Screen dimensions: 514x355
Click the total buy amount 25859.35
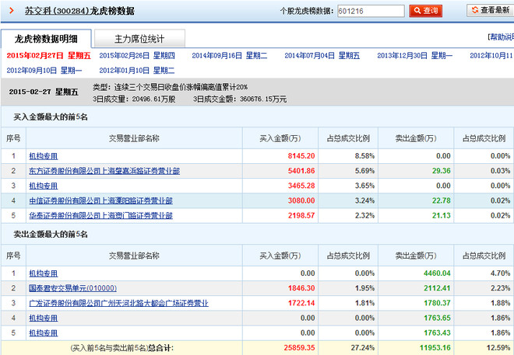299,348
